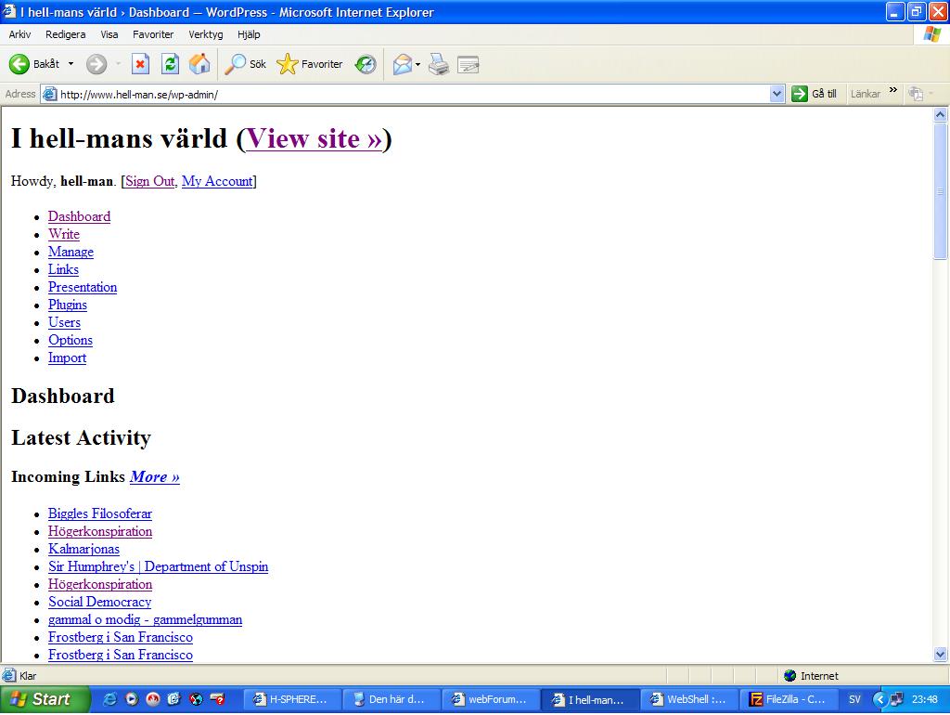
Task: Click the Import link
Action: (x=67, y=357)
